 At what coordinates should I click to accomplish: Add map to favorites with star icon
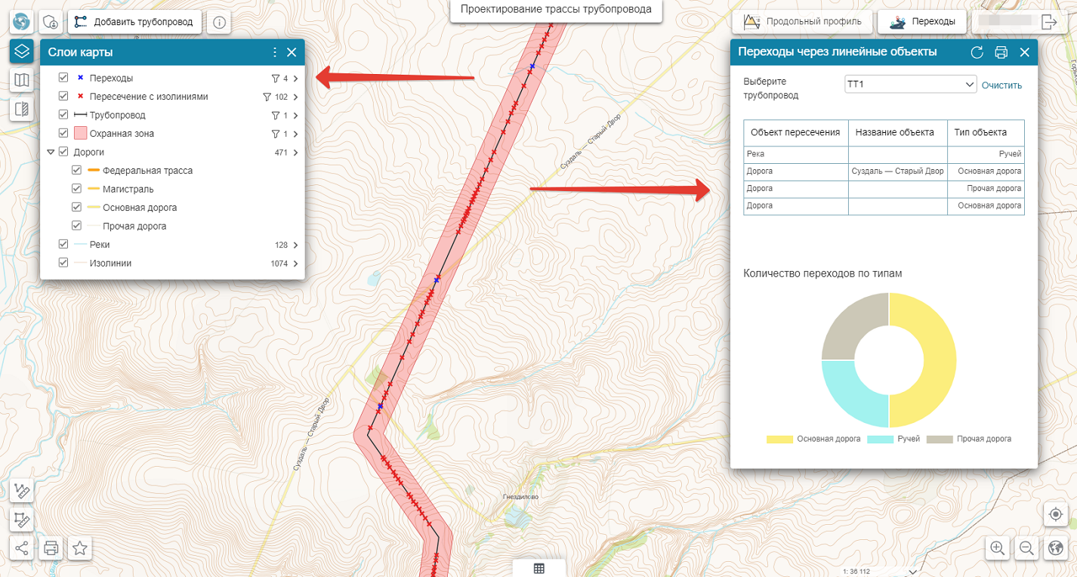tap(80, 548)
